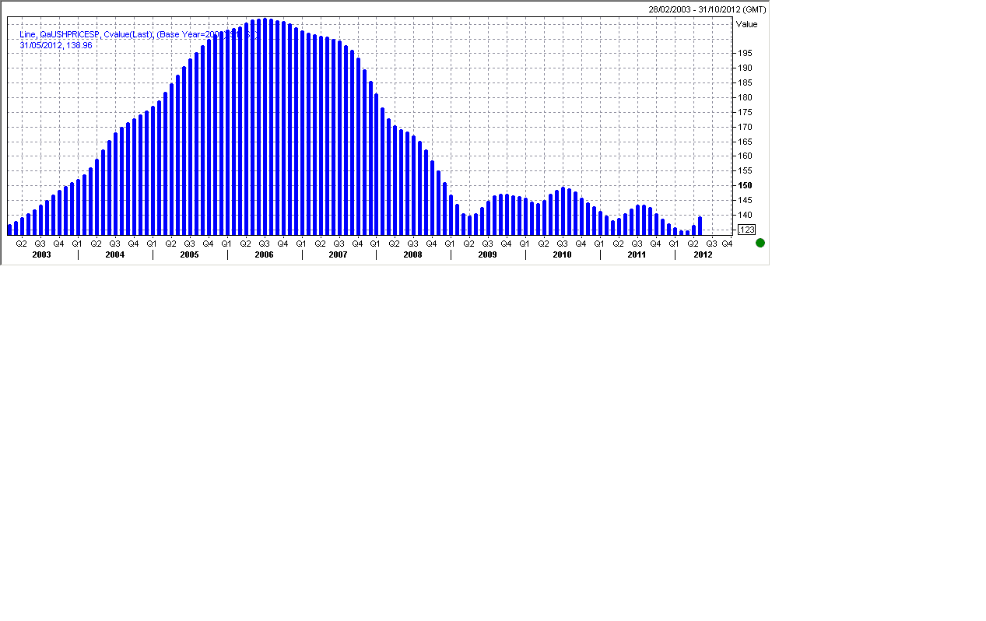Click the last blue bar in Q2 2012
Image resolution: width=986 pixels, height=621 pixels.
(700, 226)
